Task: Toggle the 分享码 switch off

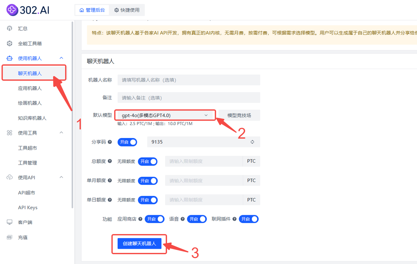Action: (127, 142)
